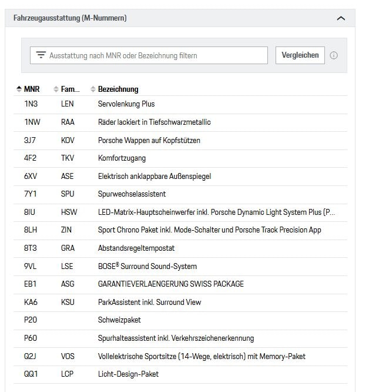Select ParkAssistent inkl. Surround View
Viewport: 369px width, 392px height.
pyautogui.click(x=149, y=303)
